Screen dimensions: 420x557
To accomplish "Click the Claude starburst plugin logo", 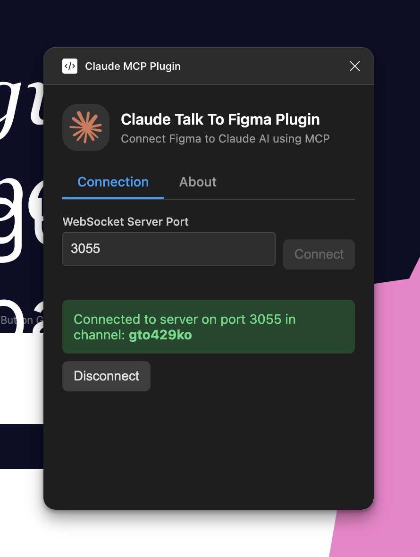I will point(86,127).
